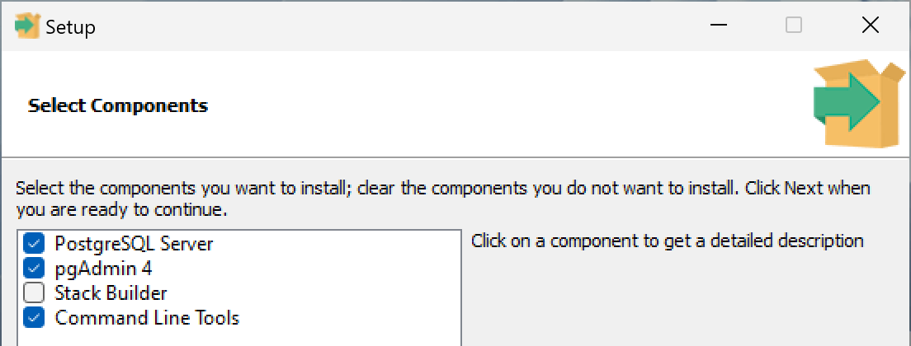Select the Stack Builder component name
The image size is (911, 346).
[x=111, y=293]
